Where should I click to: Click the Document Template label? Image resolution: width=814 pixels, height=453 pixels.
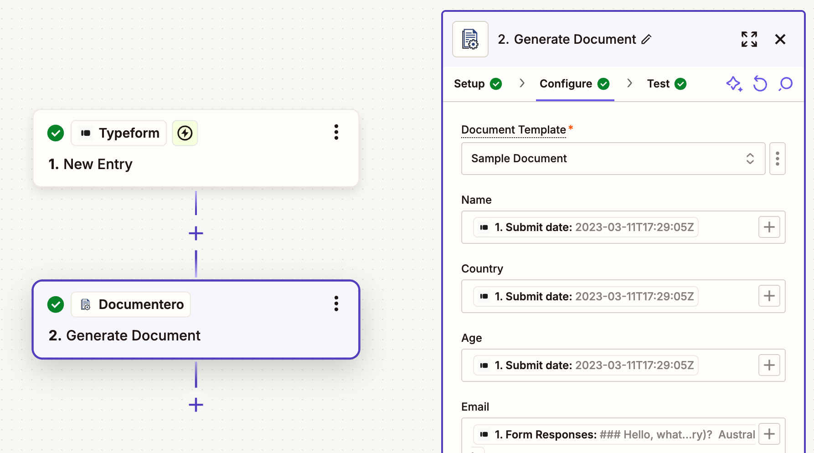pyautogui.click(x=514, y=130)
